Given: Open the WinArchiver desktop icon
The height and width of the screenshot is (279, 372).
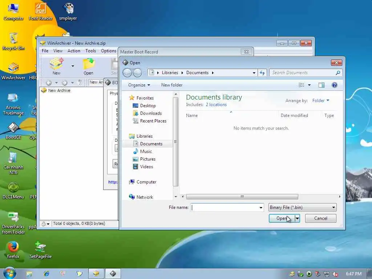Looking at the screenshot, I should coord(13,71).
